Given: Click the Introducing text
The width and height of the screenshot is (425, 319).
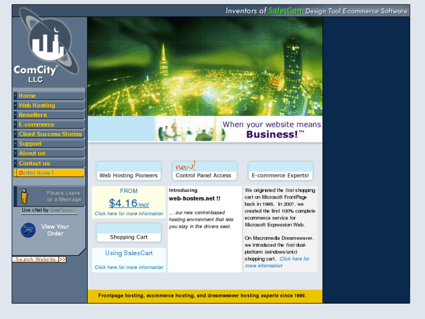Looking at the screenshot, I should click(x=183, y=190).
